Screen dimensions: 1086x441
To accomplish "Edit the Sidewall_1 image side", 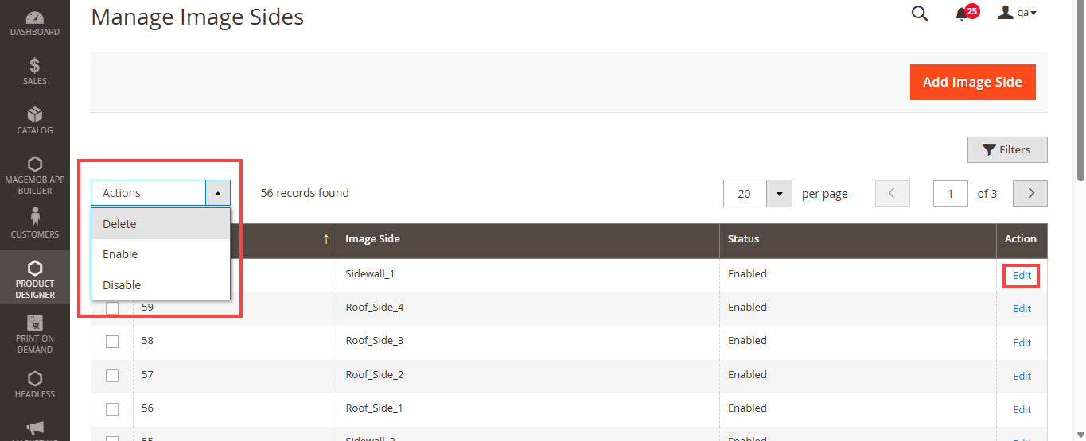I will [1022, 276].
